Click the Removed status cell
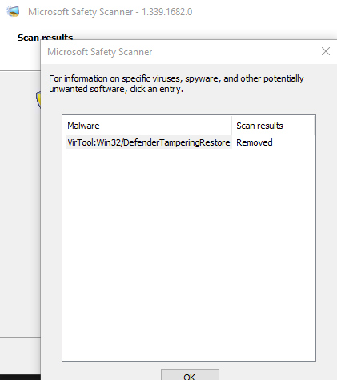 pos(255,142)
